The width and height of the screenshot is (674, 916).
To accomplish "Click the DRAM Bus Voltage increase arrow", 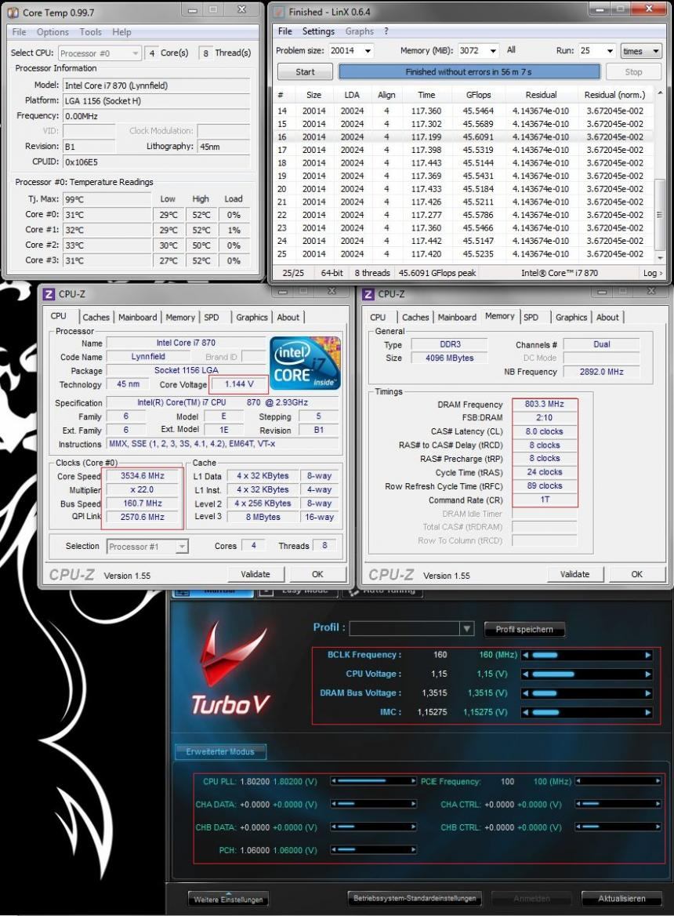I will tap(647, 693).
